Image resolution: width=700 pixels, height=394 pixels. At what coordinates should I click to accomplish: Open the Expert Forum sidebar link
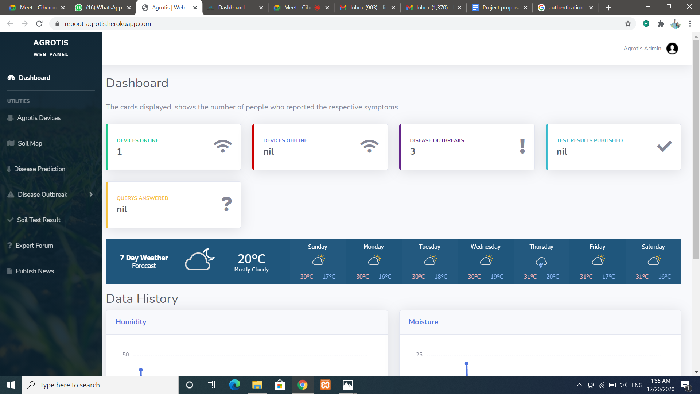pyautogui.click(x=34, y=246)
